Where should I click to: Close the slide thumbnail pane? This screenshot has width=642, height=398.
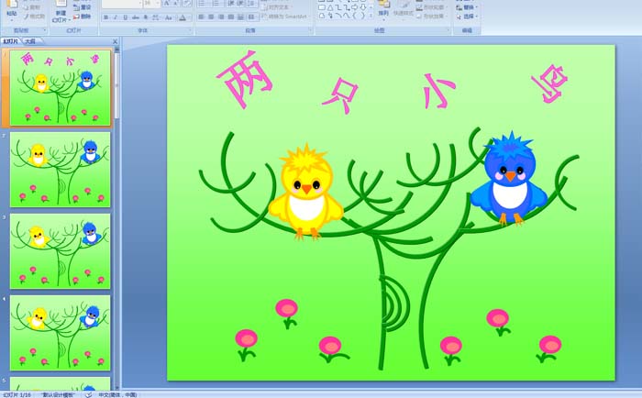[x=115, y=41]
